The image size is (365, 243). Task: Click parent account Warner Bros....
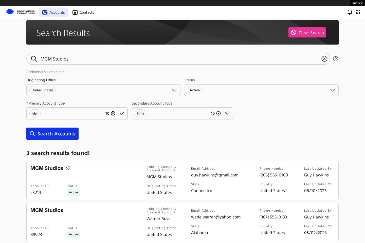pos(160,219)
